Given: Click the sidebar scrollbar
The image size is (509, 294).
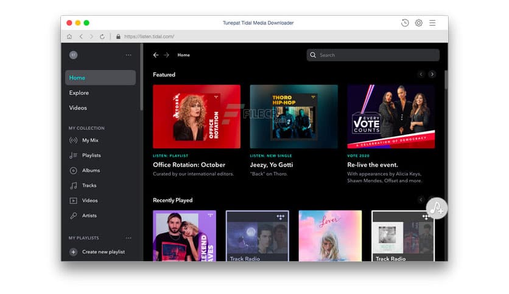Looking at the screenshot, I should pos(141,78).
